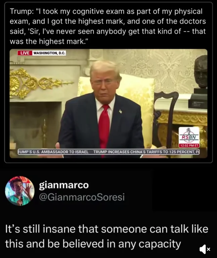
Task: Open gianmarco's profile picture
Action: (19, 191)
